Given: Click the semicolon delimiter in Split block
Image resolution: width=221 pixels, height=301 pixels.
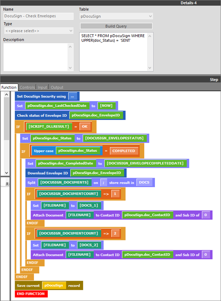Looking at the screenshot, I should (104, 182).
